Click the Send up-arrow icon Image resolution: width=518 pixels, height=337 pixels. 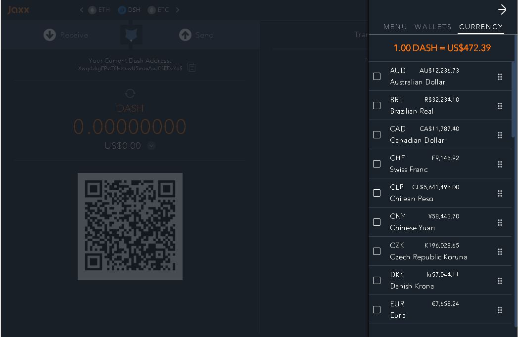186,35
